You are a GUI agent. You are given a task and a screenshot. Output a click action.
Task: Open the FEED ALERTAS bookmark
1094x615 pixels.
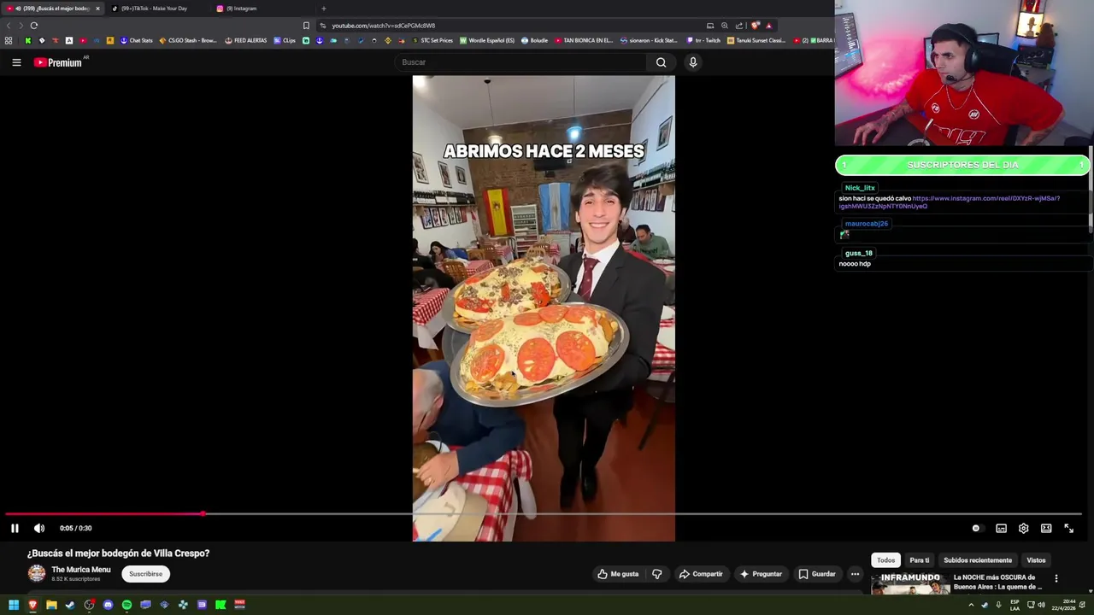pyautogui.click(x=246, y=40)
